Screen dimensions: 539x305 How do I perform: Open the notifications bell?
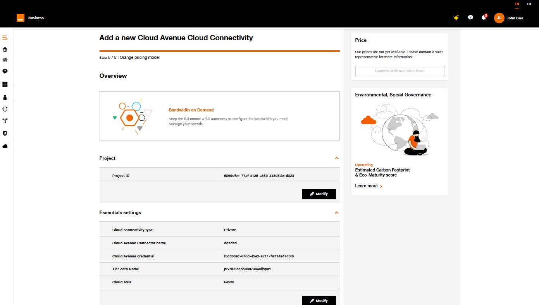[484, 18]
